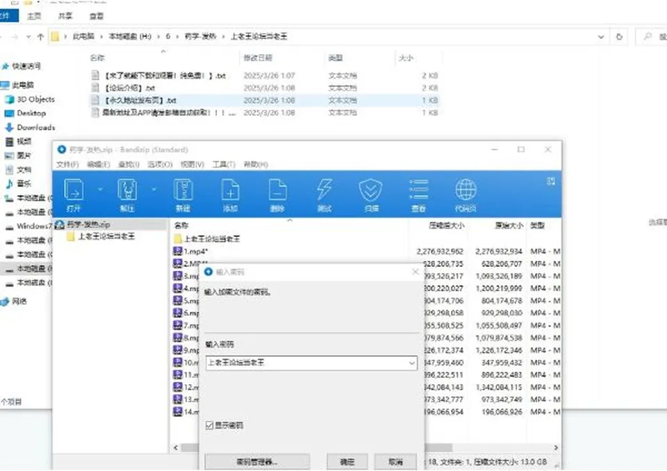Expand the arrow beside the Extract toolbar button

click(x=154, y=189)
